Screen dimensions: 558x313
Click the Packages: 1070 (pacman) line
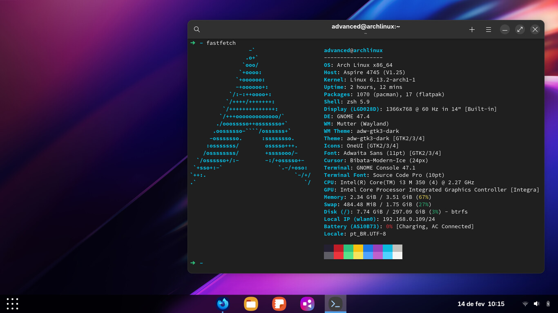click(384, 94)
